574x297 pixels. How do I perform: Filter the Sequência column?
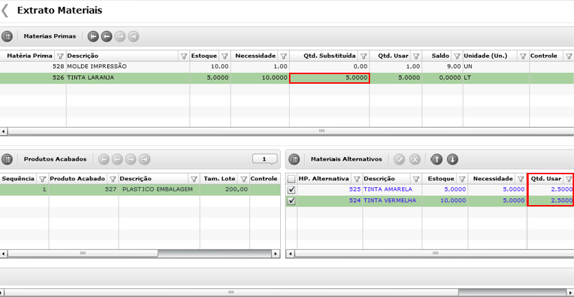[x=43, y=179]
